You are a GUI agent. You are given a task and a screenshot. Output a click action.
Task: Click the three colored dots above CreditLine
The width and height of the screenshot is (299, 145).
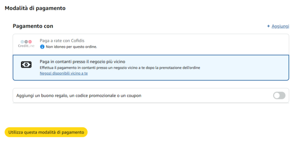[x=26, y=41]
